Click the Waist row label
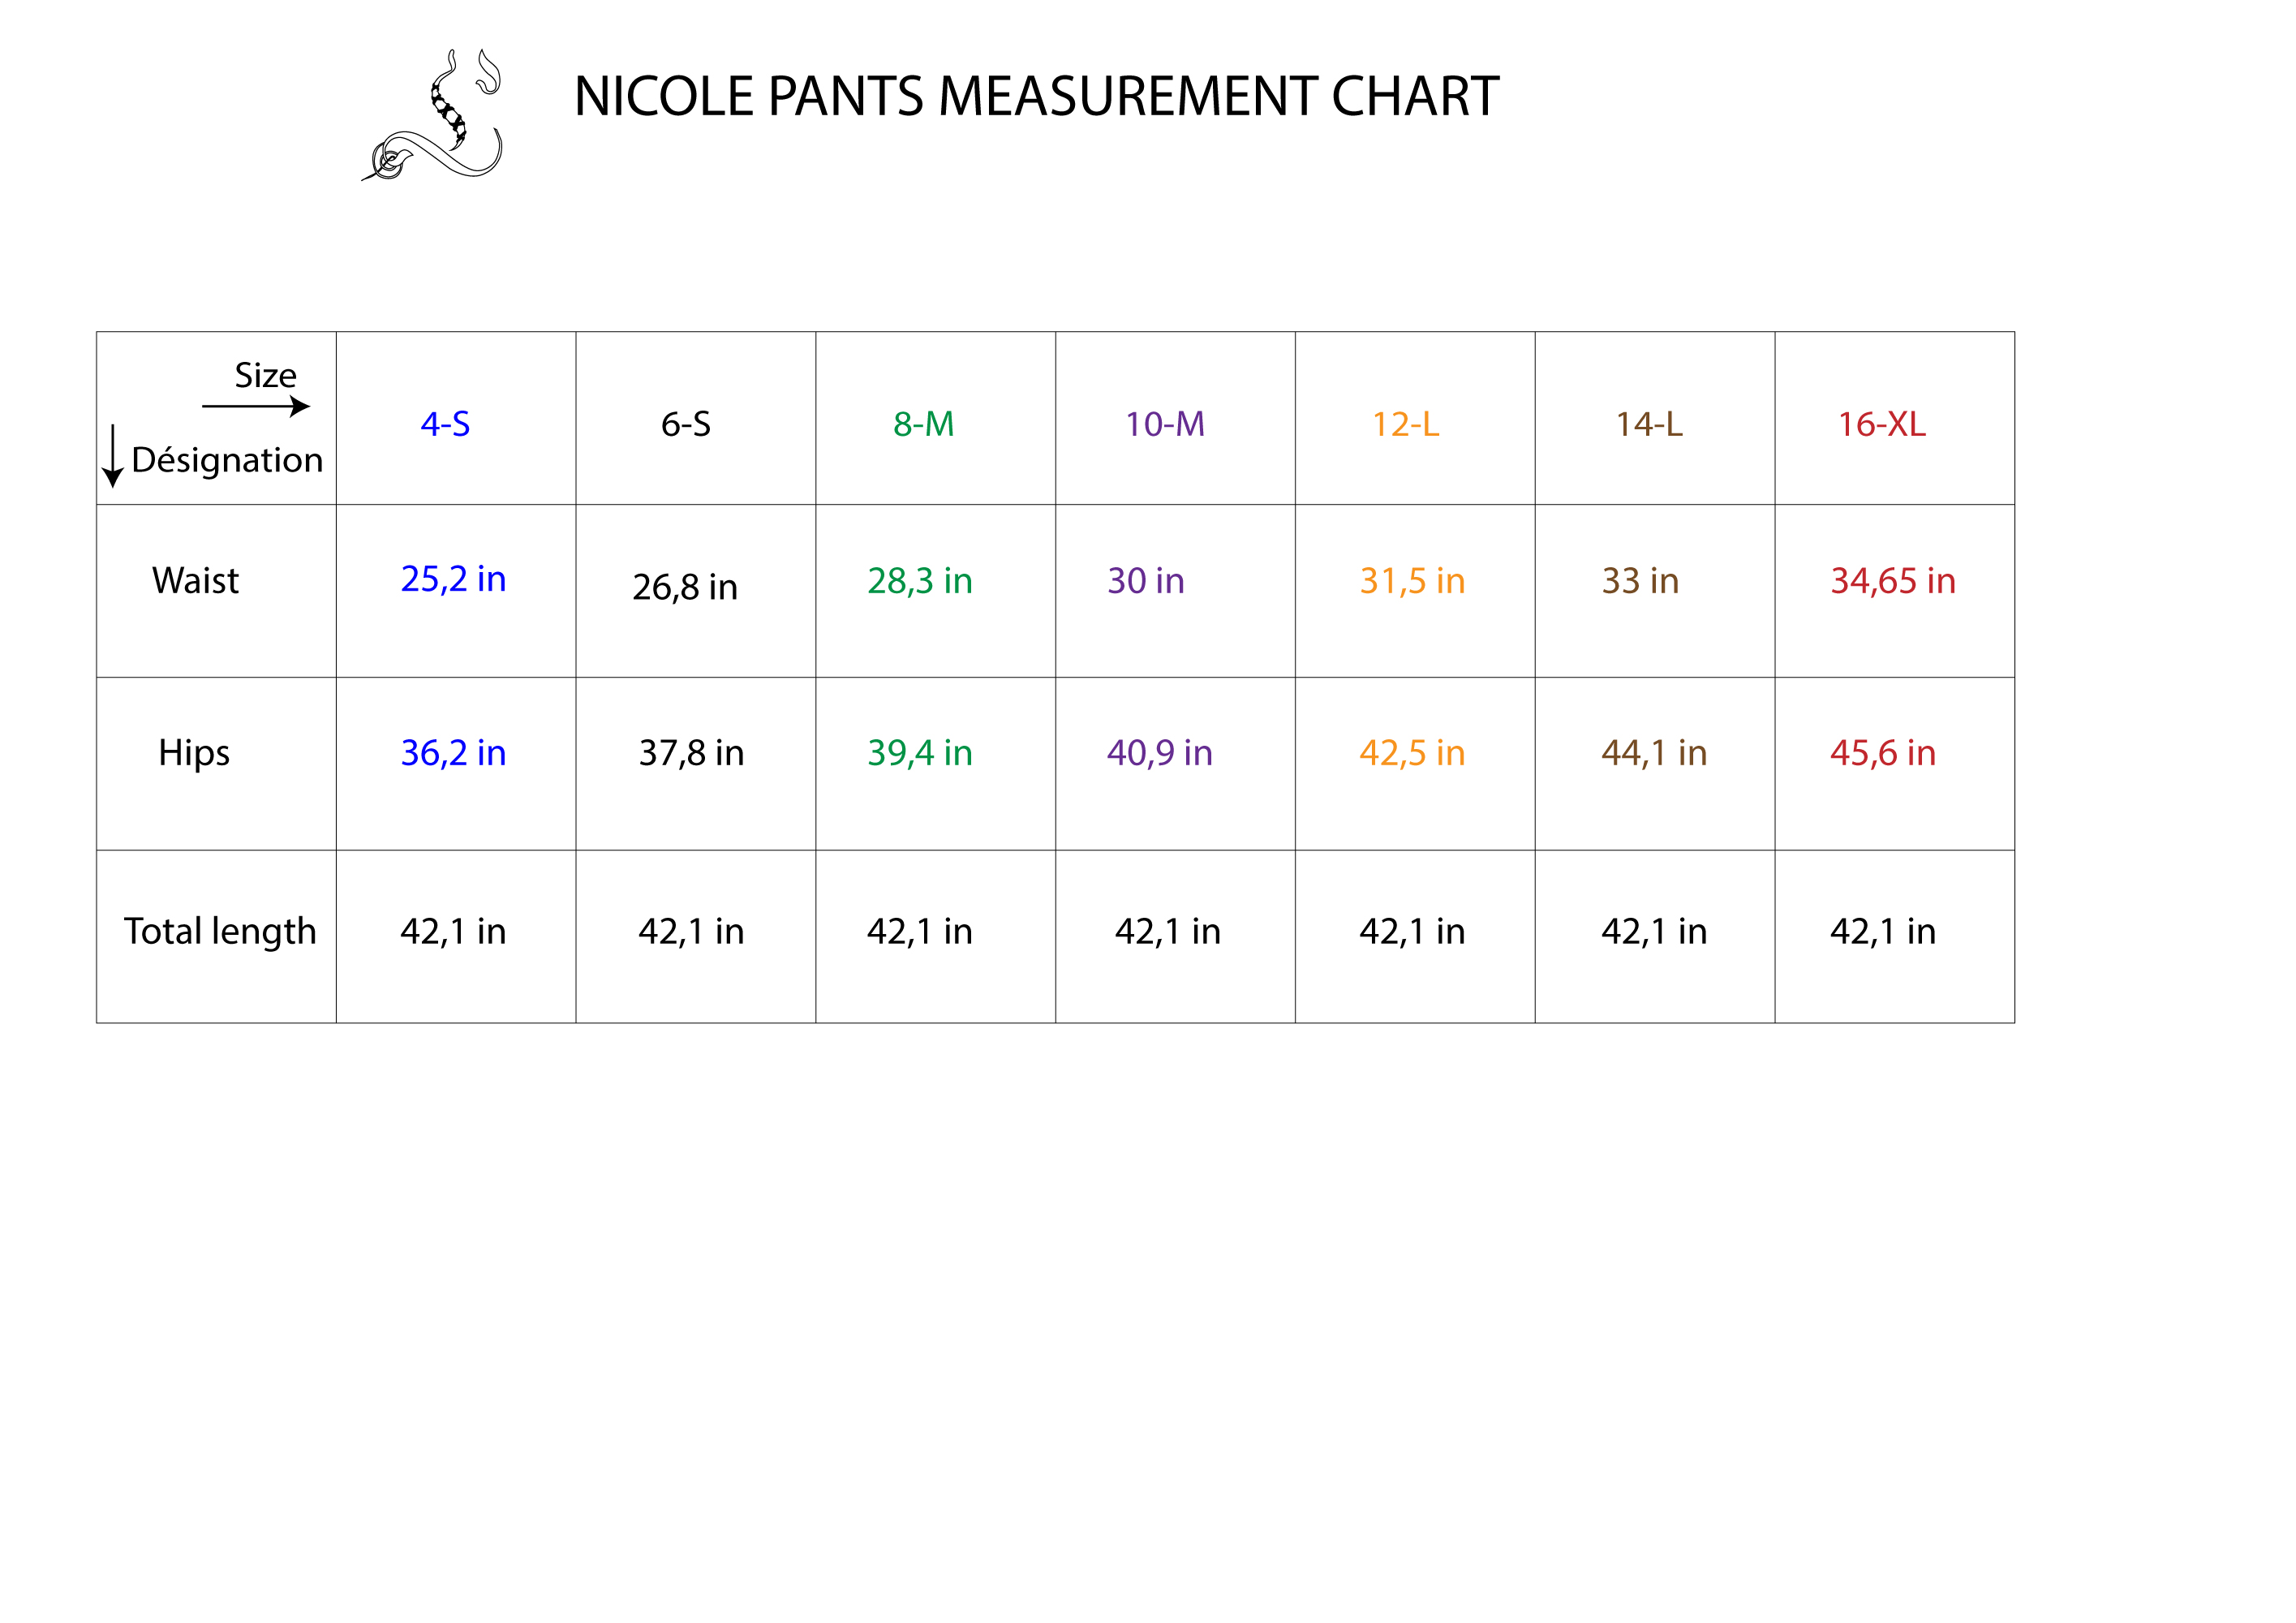The image size is (2296, 1623). pos(195,581)
